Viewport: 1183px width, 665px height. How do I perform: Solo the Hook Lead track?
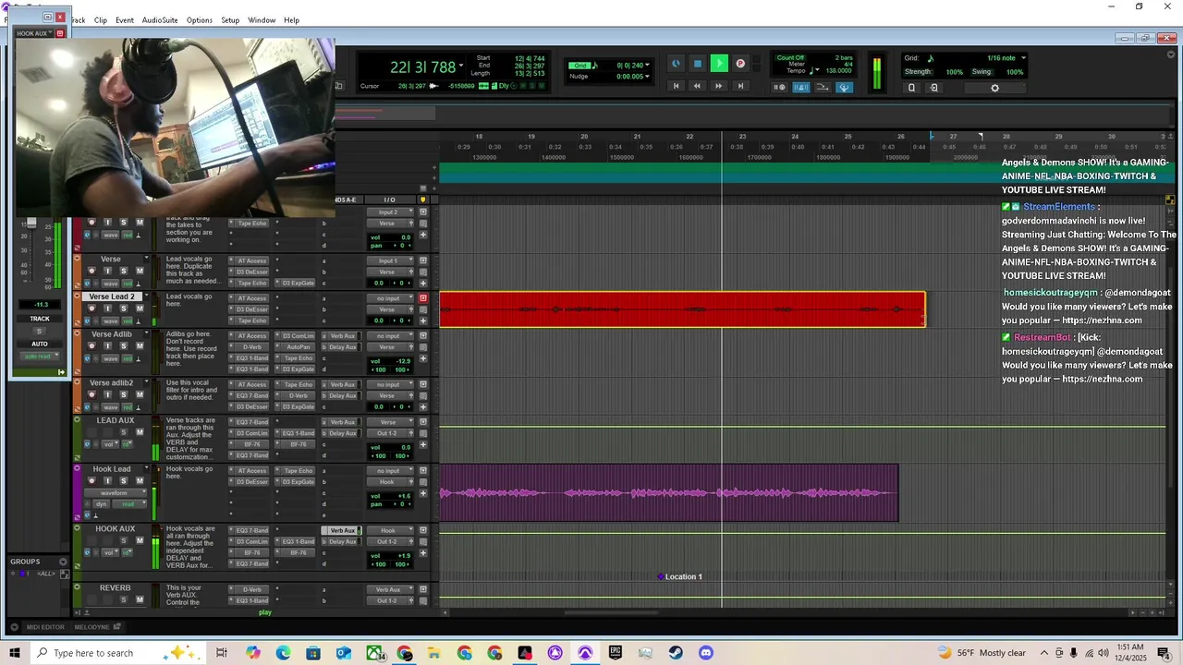tap(123, 481)
